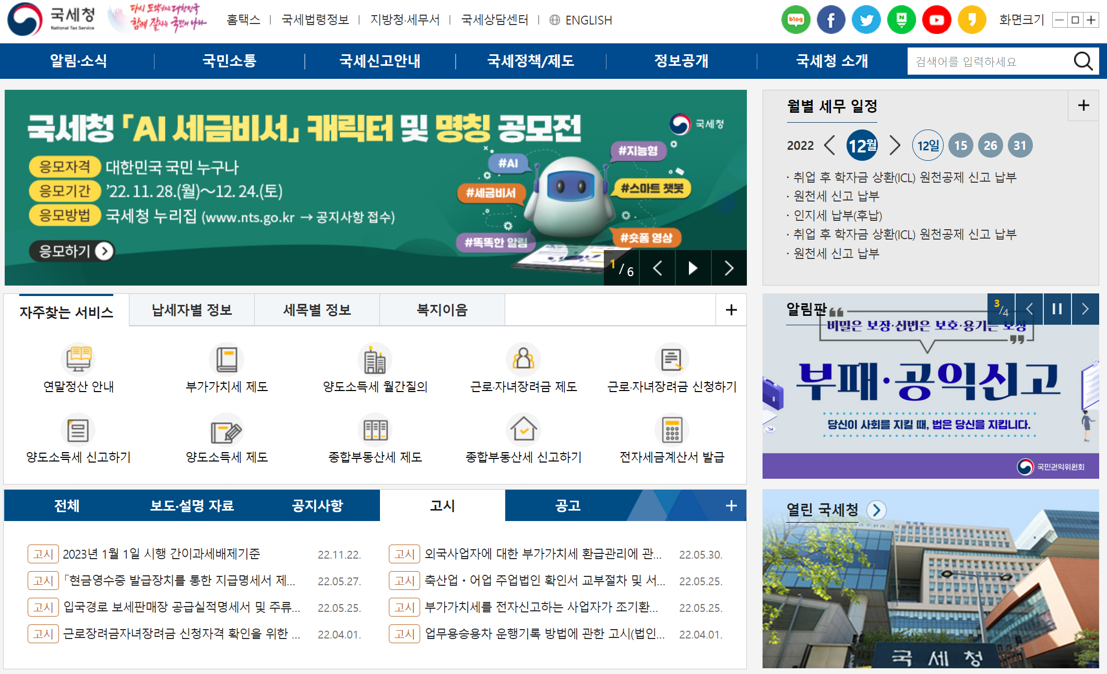Go to next month in tax schedule
Image resolution: width=1107 pixels, height=674 pixels.
click(x=895, y=145)
